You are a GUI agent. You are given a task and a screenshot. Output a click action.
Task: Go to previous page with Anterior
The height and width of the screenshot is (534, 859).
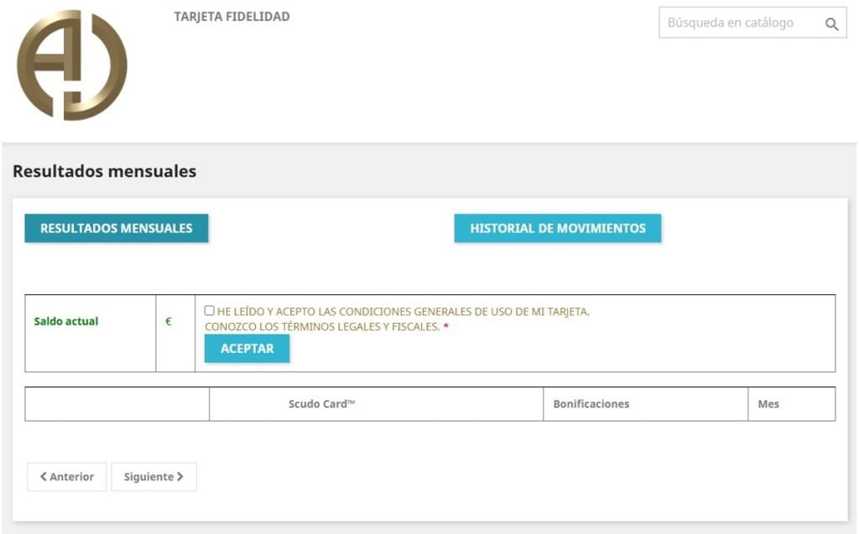click(67, 477)
